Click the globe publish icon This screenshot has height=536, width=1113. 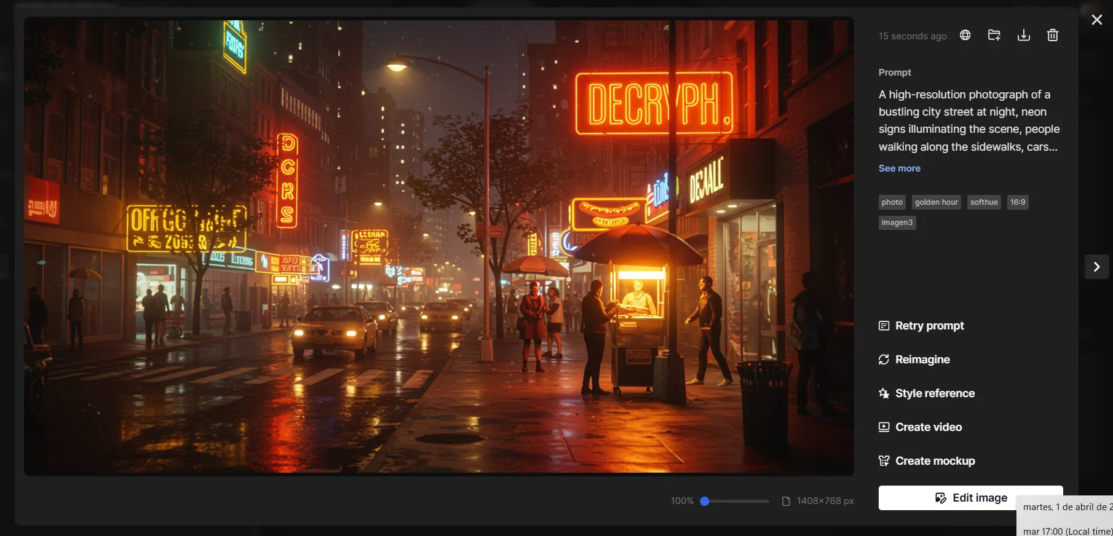[965, 35]
